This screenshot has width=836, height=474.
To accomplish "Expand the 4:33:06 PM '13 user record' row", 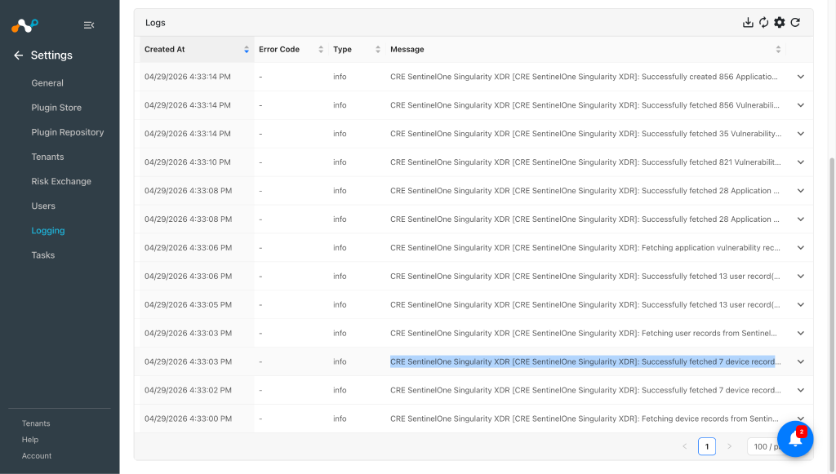I will (800, 277).
